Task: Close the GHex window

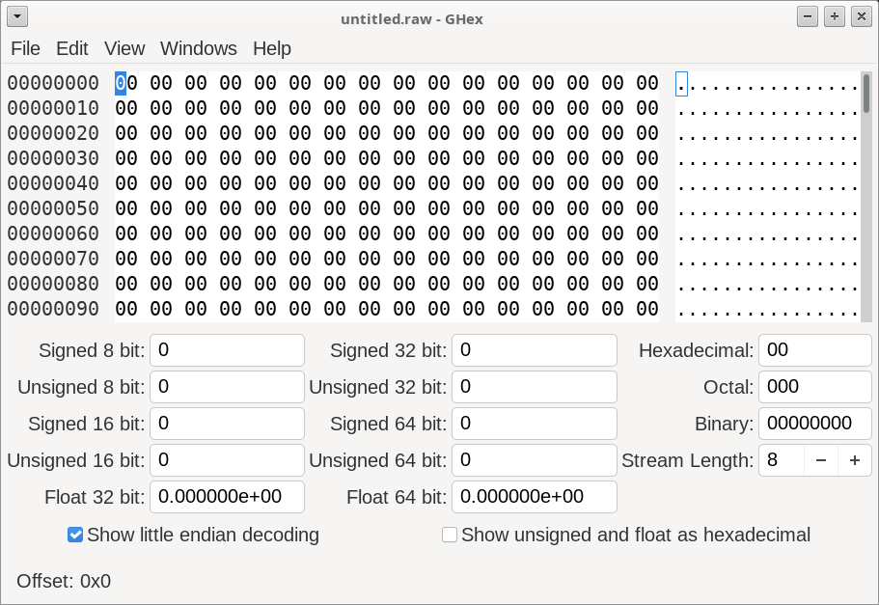Action: (861, 16)
